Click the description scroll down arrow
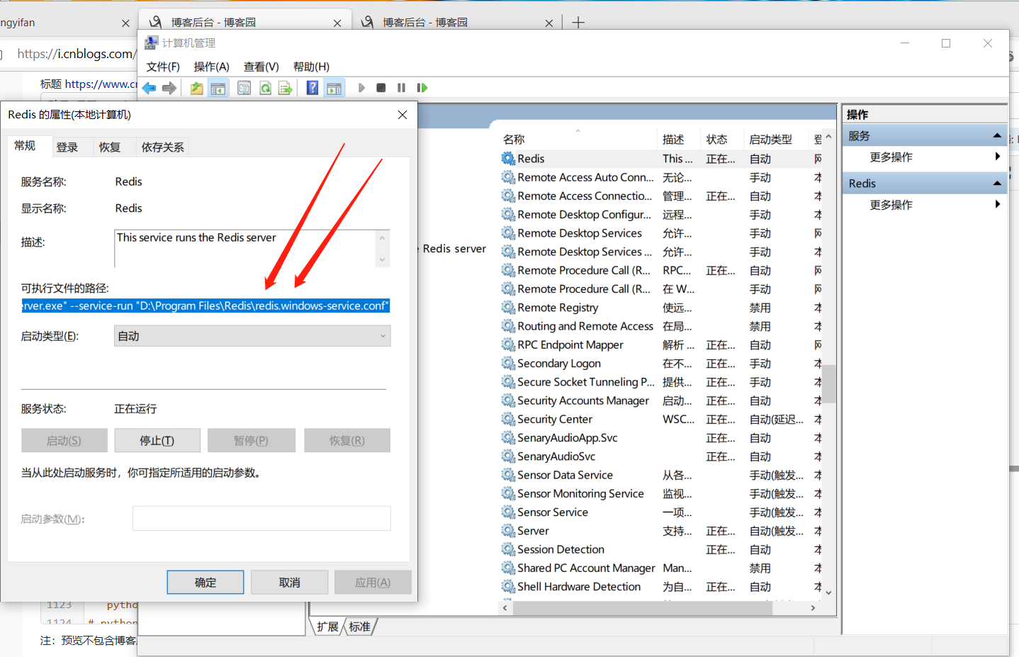This screenshot has width=1019, height=657. click(383, 259)
